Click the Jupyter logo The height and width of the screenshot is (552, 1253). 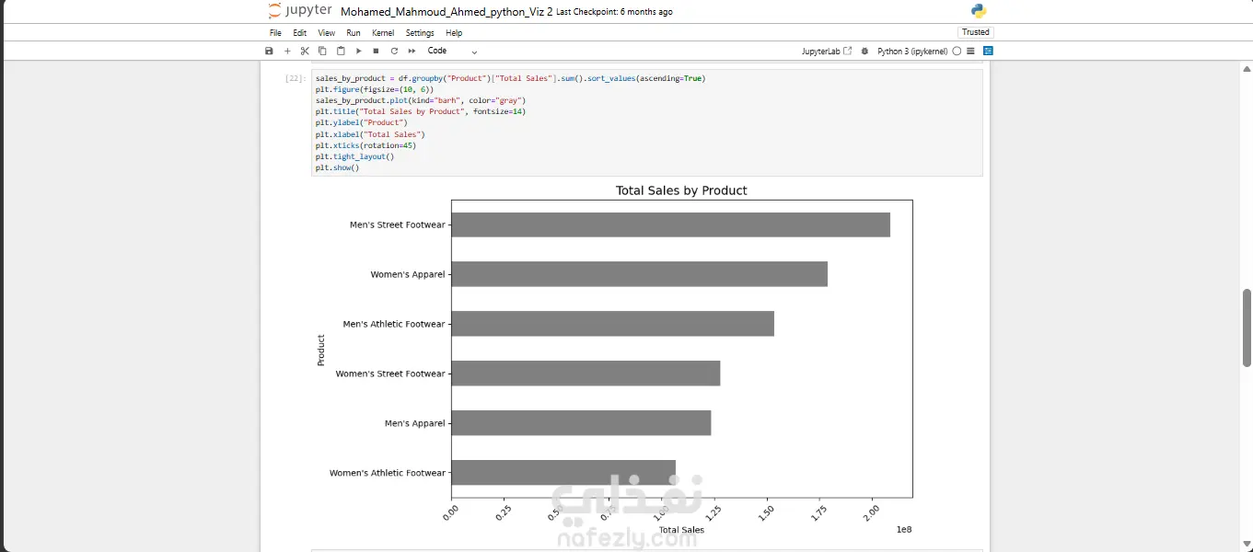click(x=299, y=11)
